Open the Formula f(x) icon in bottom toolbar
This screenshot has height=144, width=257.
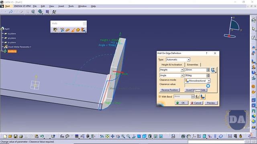[x=62, y=136]
